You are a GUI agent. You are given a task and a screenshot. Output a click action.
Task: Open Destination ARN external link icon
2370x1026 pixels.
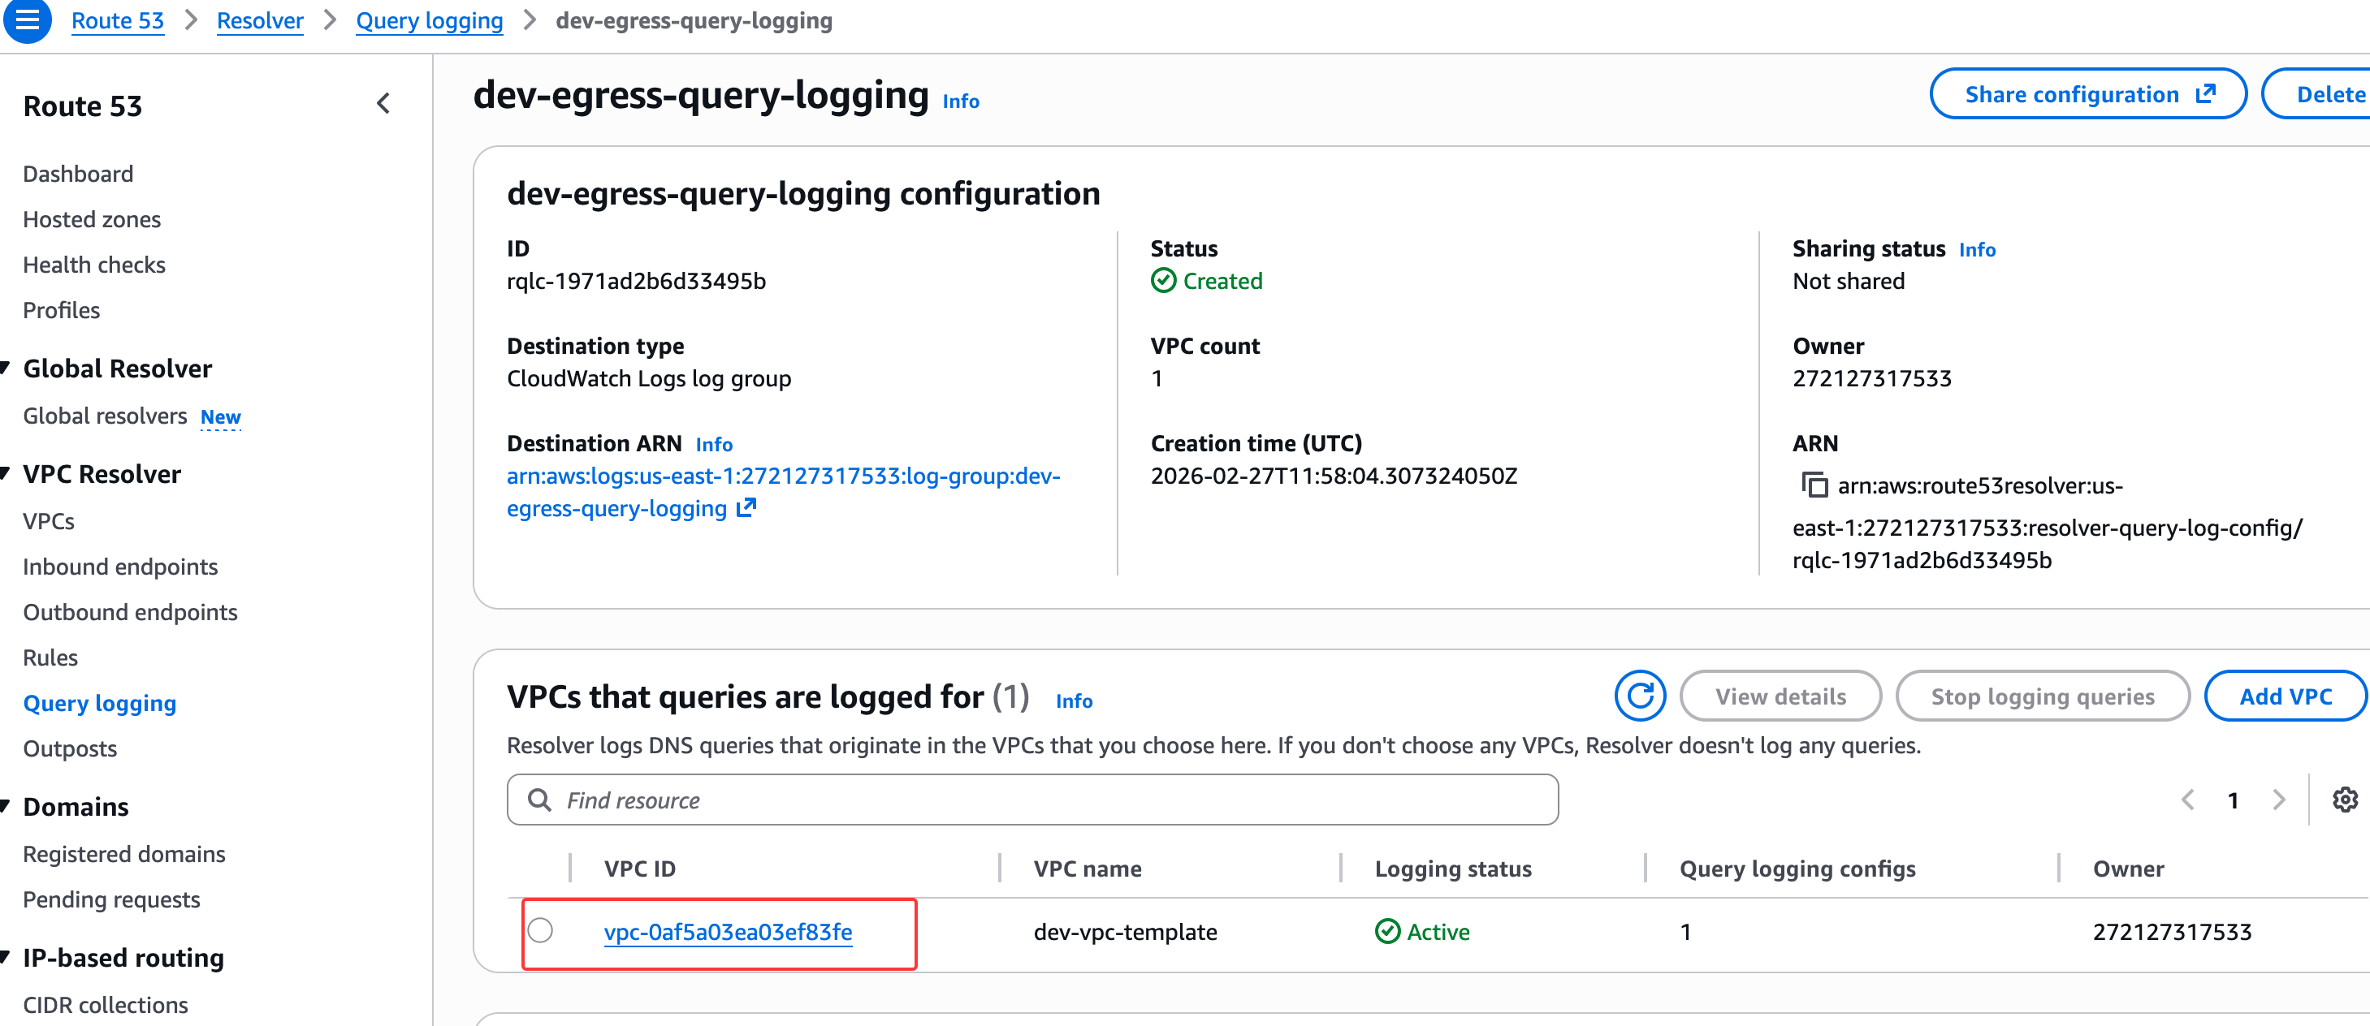(x=747, y=507)
